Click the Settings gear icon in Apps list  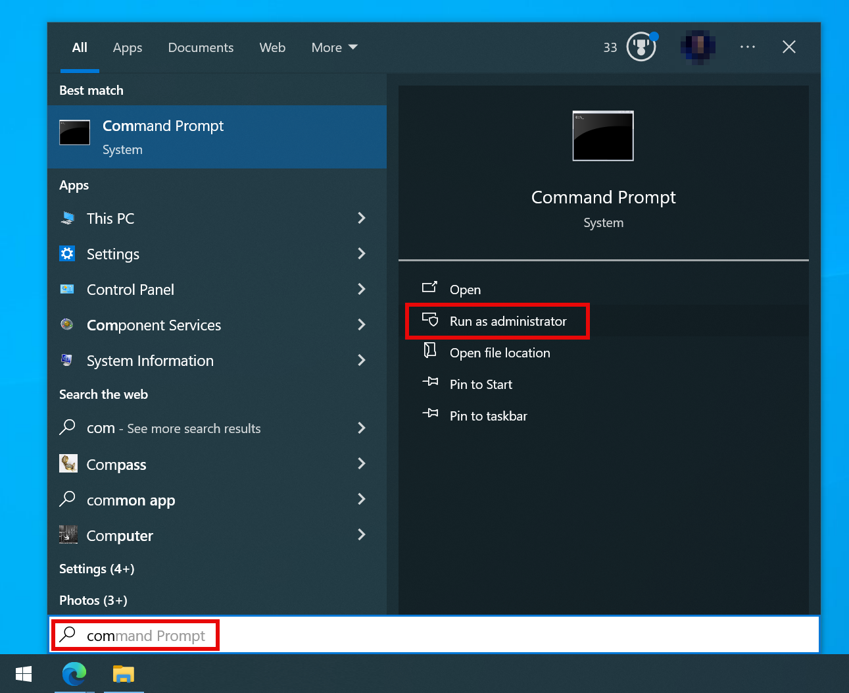pos(67,253)
